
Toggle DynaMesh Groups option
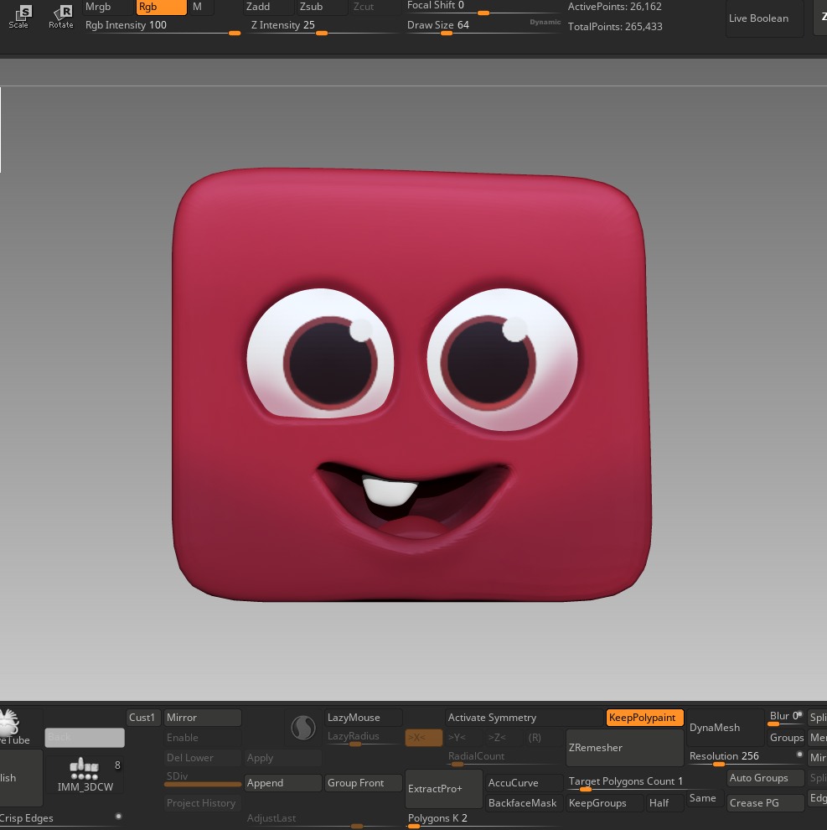click(x=785, y=738)
